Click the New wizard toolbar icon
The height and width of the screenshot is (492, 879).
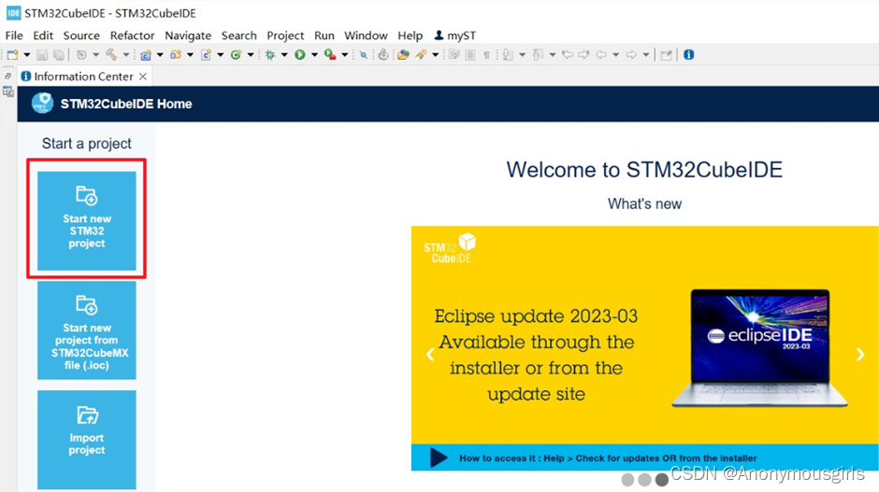click(12, 55)
